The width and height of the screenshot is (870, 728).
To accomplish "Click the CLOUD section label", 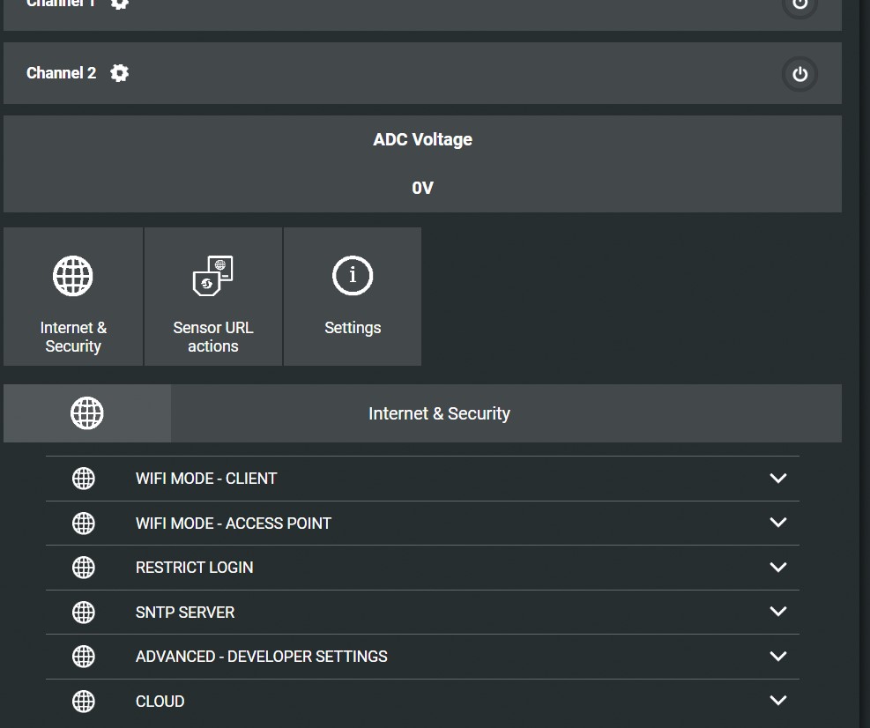I will [160, 702].
